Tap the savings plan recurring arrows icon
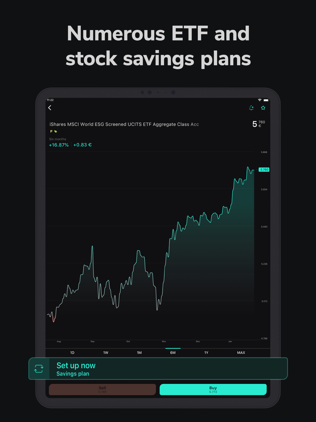Viewport: 316px width, 422px height. tap(39, 369)
